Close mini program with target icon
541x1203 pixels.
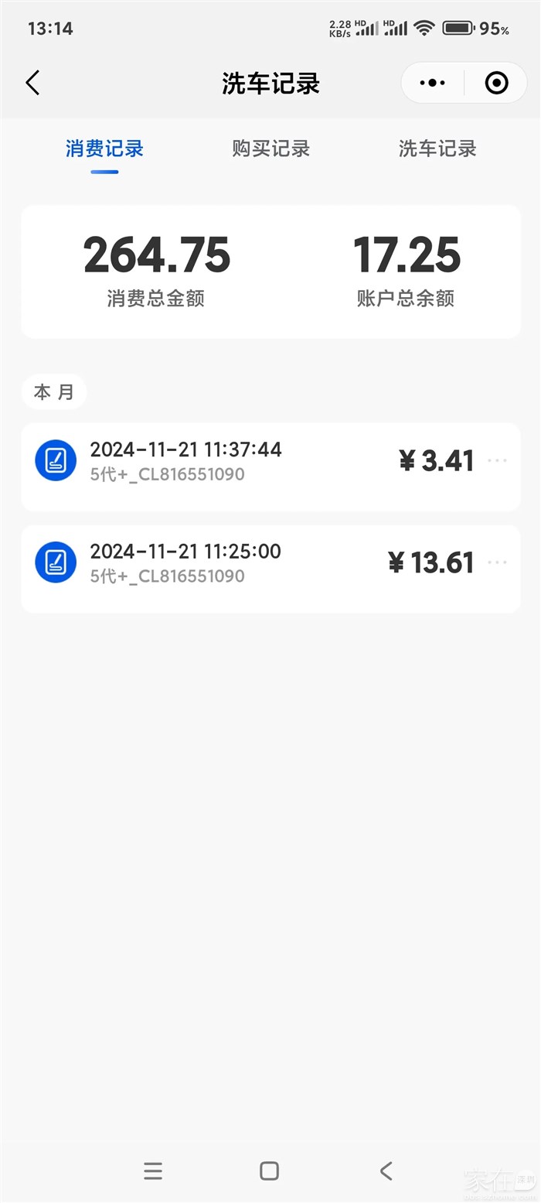click(x=496, y=83)
